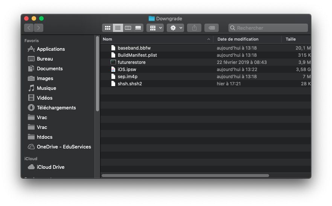332x206 pixels.
Task: Click the Share toolbar button
Action: coord(194,28)
